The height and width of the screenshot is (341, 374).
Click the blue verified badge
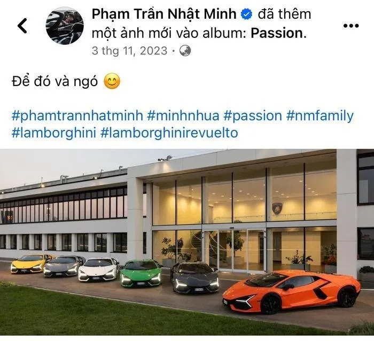(248, 14)
